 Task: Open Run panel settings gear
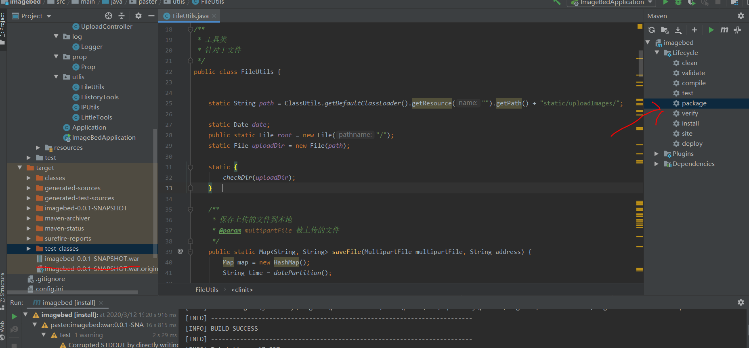pyautogui.click(x=741, y=302)
